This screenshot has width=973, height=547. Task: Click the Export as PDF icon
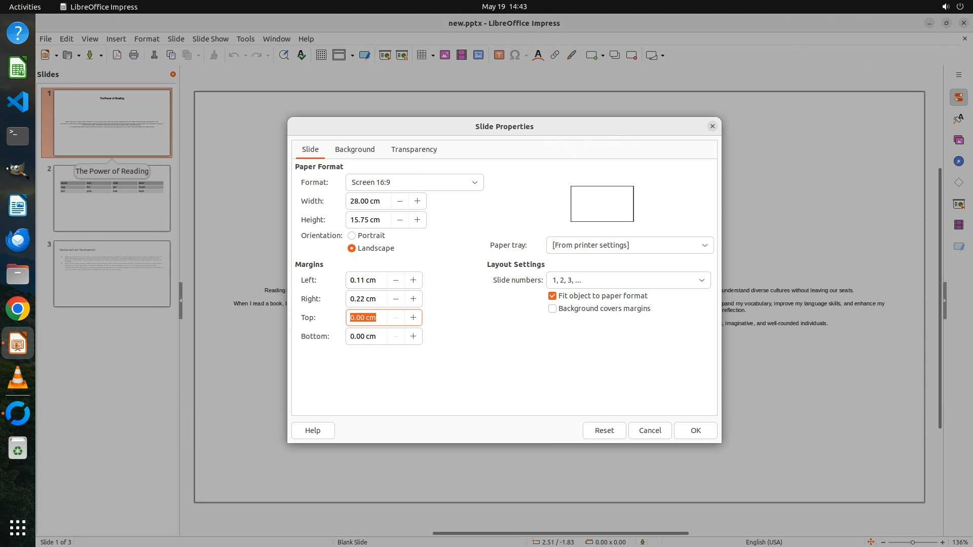coord(117,55)
